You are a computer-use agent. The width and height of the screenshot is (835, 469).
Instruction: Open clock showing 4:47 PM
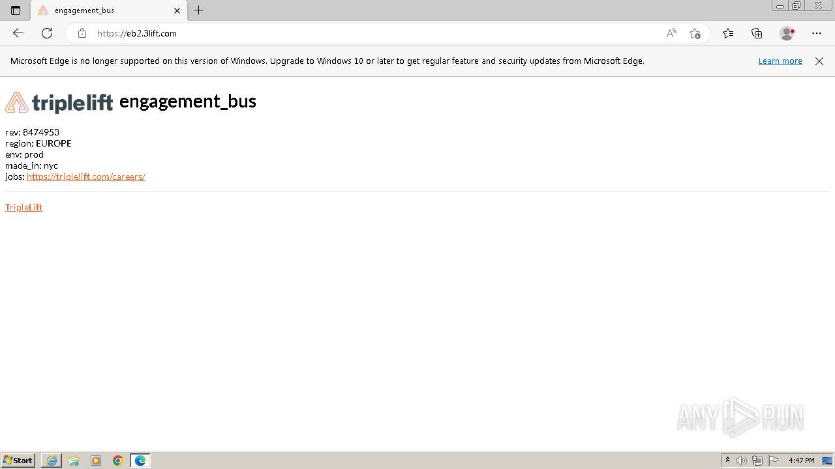tap(801, 461)
